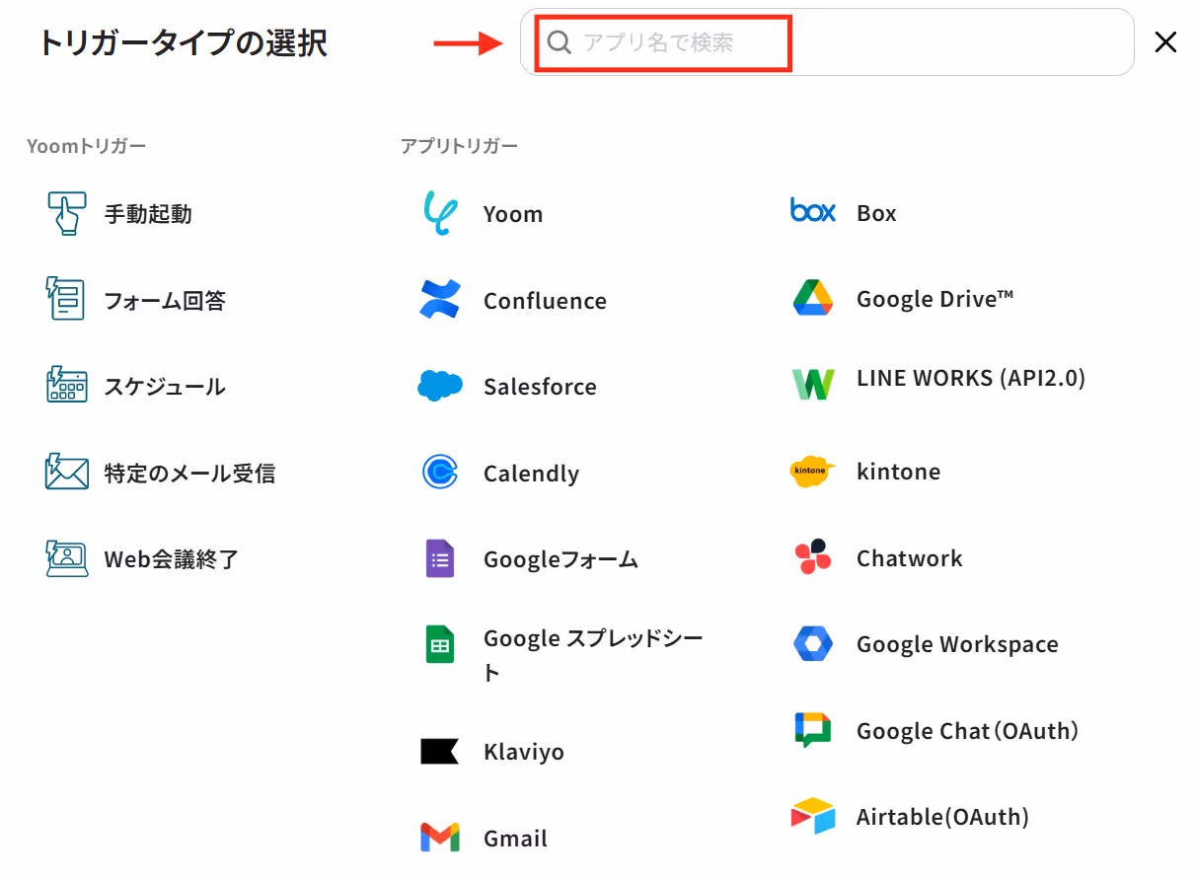Pick the Airtable(OAuth) trigger name

(x=942, y=817)
